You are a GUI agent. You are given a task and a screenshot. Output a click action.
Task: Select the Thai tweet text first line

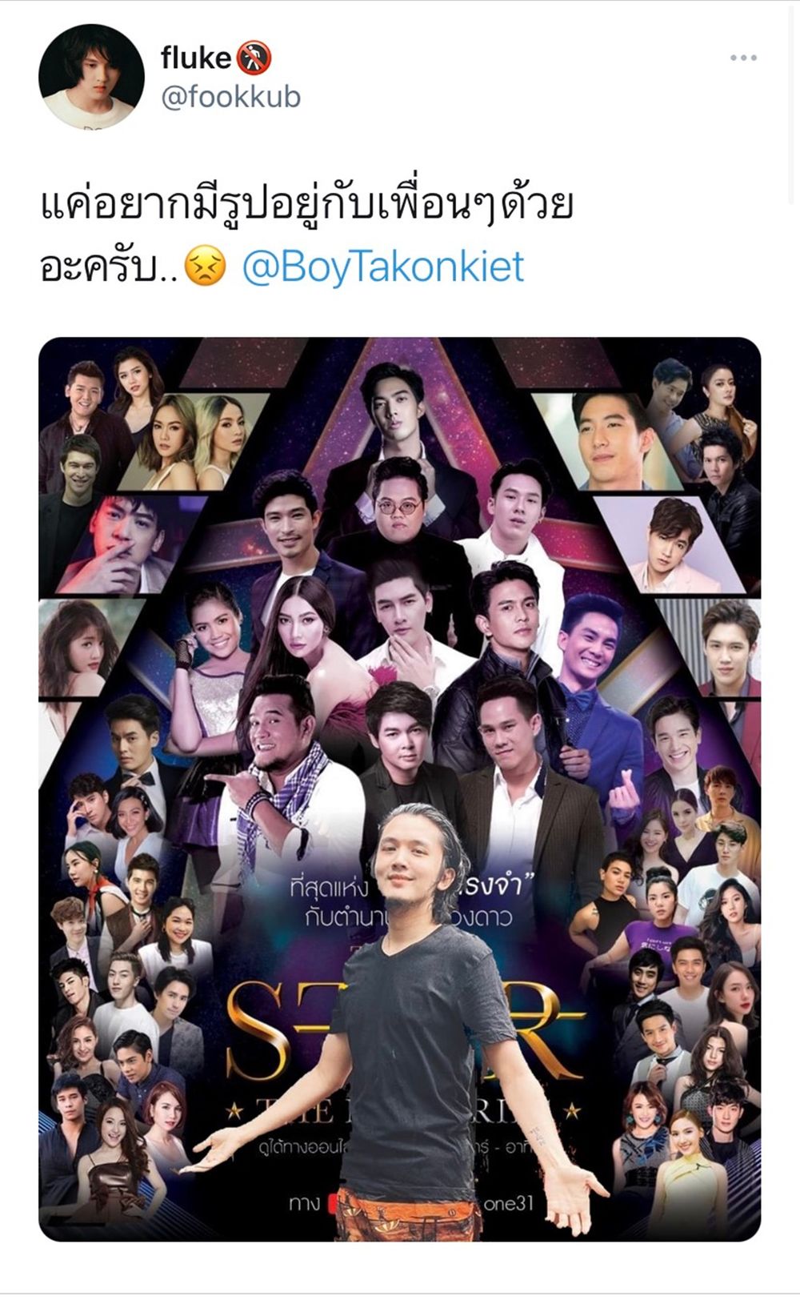coord(306,205)
